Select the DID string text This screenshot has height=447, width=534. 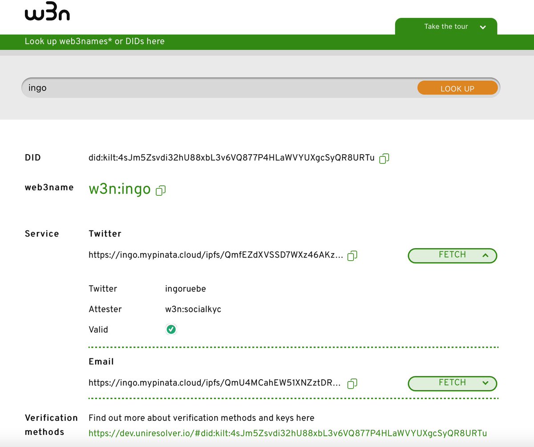232,158
